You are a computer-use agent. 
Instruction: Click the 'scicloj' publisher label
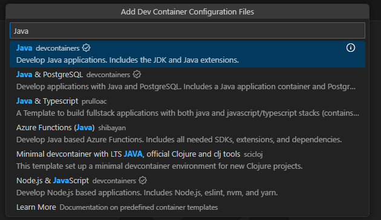click(x=253, y=154)
